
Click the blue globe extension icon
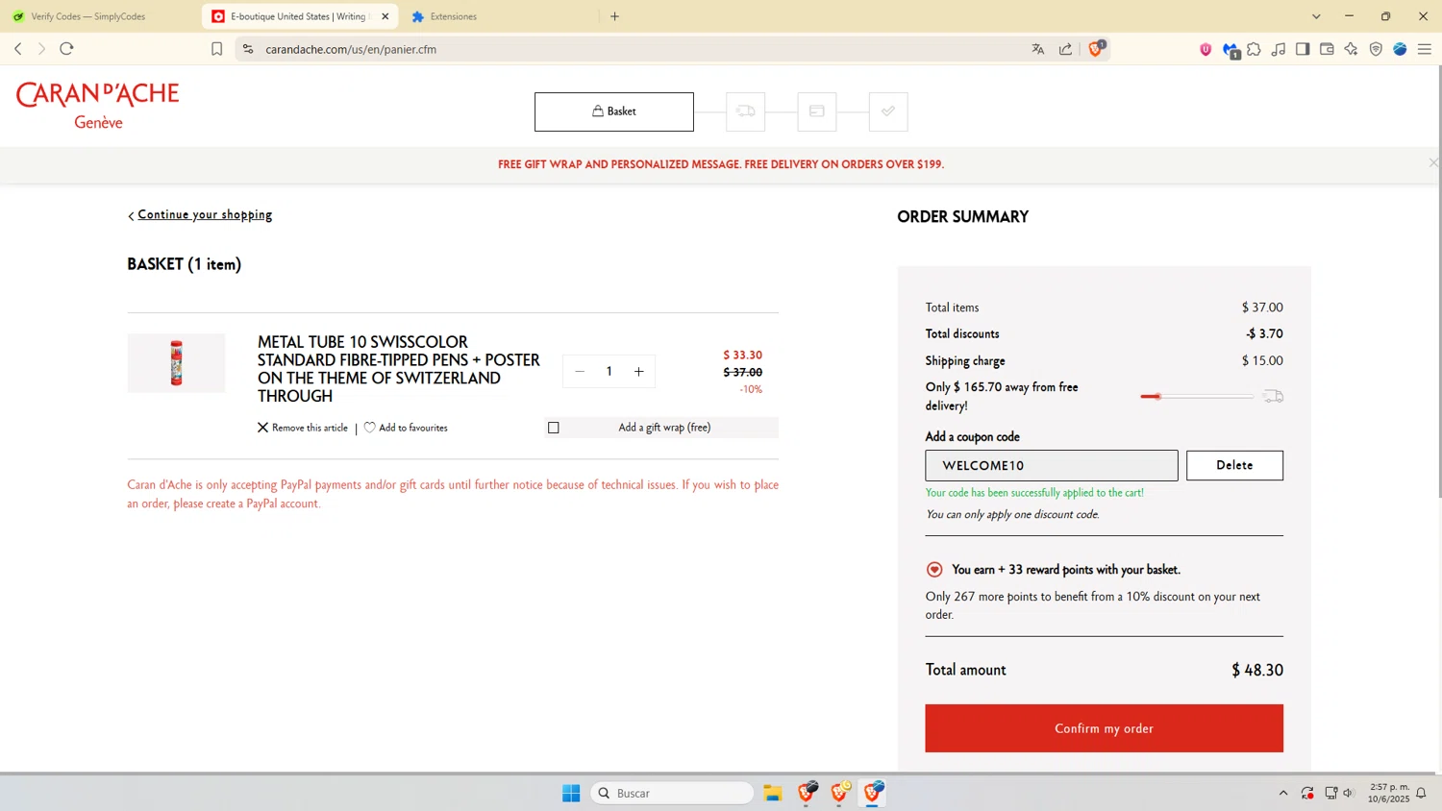(x=1400, y=49)
